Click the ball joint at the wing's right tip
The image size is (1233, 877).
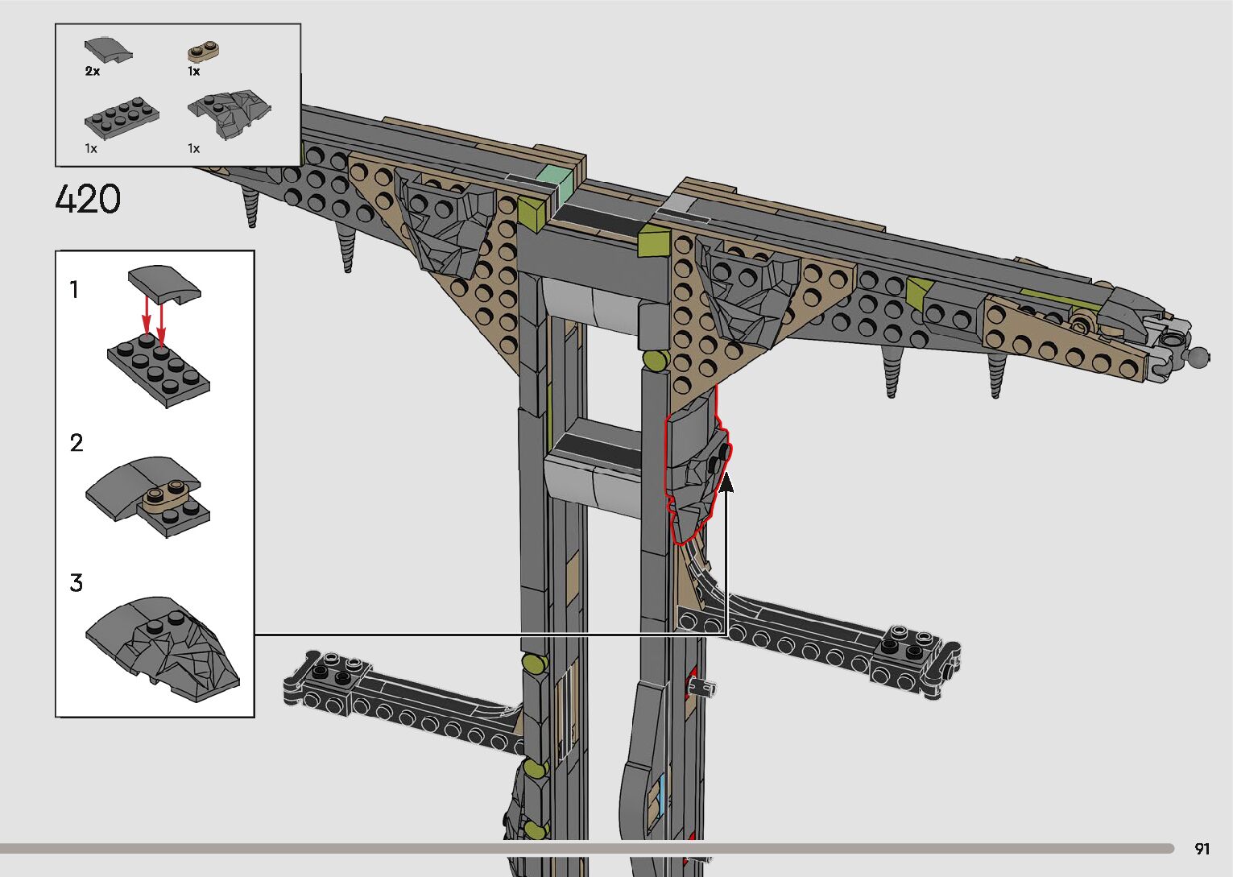pyautogui.click(x=1199, y=354)
